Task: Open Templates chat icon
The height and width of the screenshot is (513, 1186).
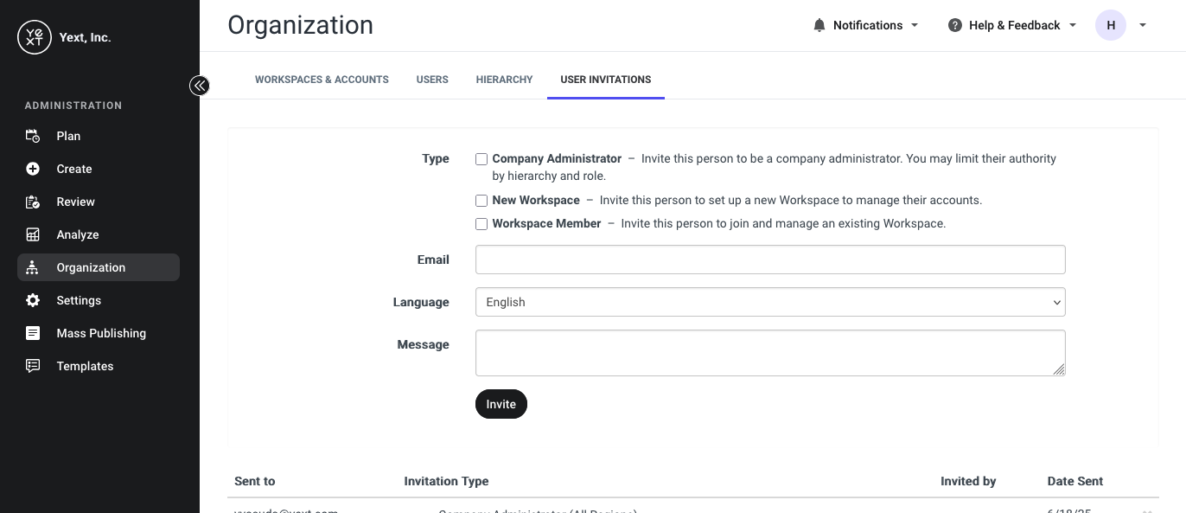Action: [33, 366]
